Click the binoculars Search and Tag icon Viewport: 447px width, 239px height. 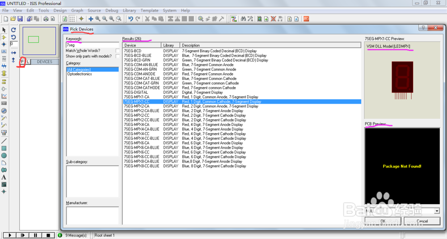coord(243,19)
